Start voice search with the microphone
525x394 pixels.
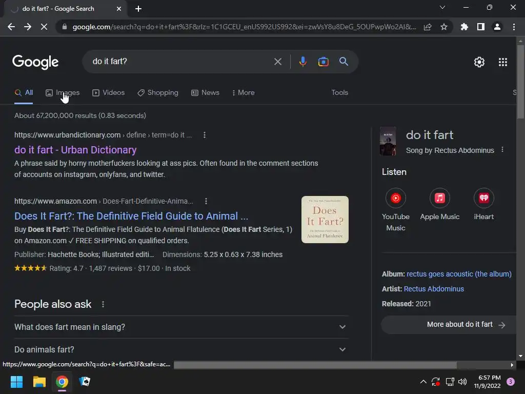tap(302, 62)
